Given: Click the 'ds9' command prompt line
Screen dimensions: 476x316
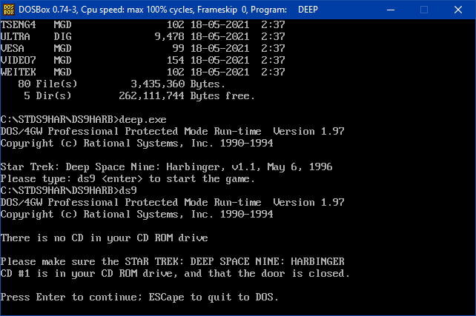Looking at the screenshot, I should tap(69, 191).
